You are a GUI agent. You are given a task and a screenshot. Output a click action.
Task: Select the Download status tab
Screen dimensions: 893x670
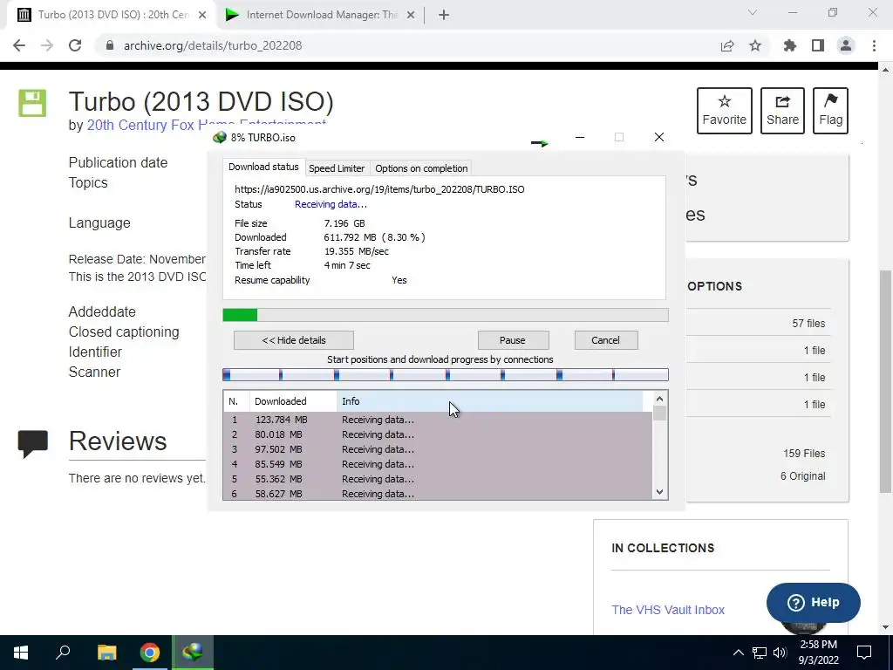(263, 167)
